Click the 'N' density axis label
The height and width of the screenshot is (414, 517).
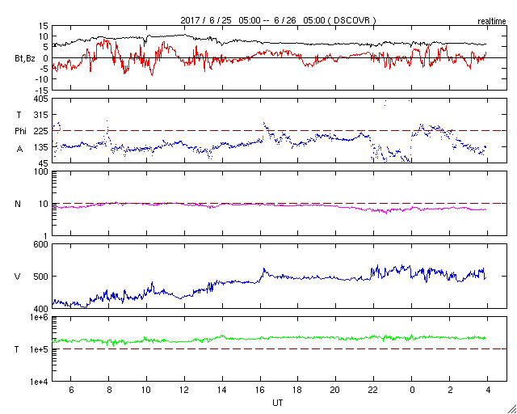coord(18,204)
